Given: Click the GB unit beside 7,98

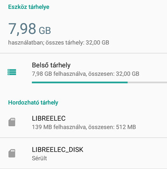Looking at the screenshot, I should pos(45,30).
